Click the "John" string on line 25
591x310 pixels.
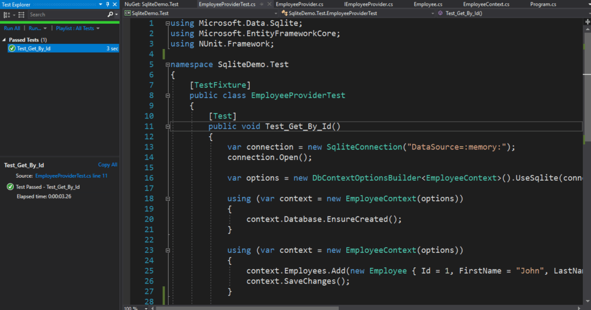click(x=530, y=271)
